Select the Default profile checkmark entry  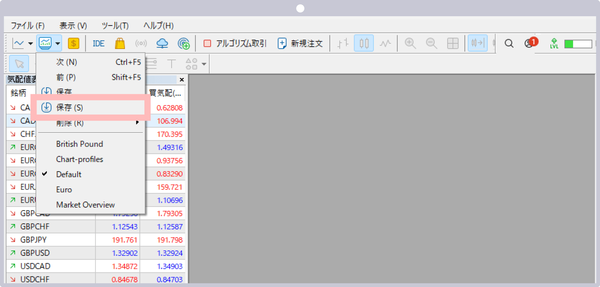pyautogui.click(x=68, y=174)
